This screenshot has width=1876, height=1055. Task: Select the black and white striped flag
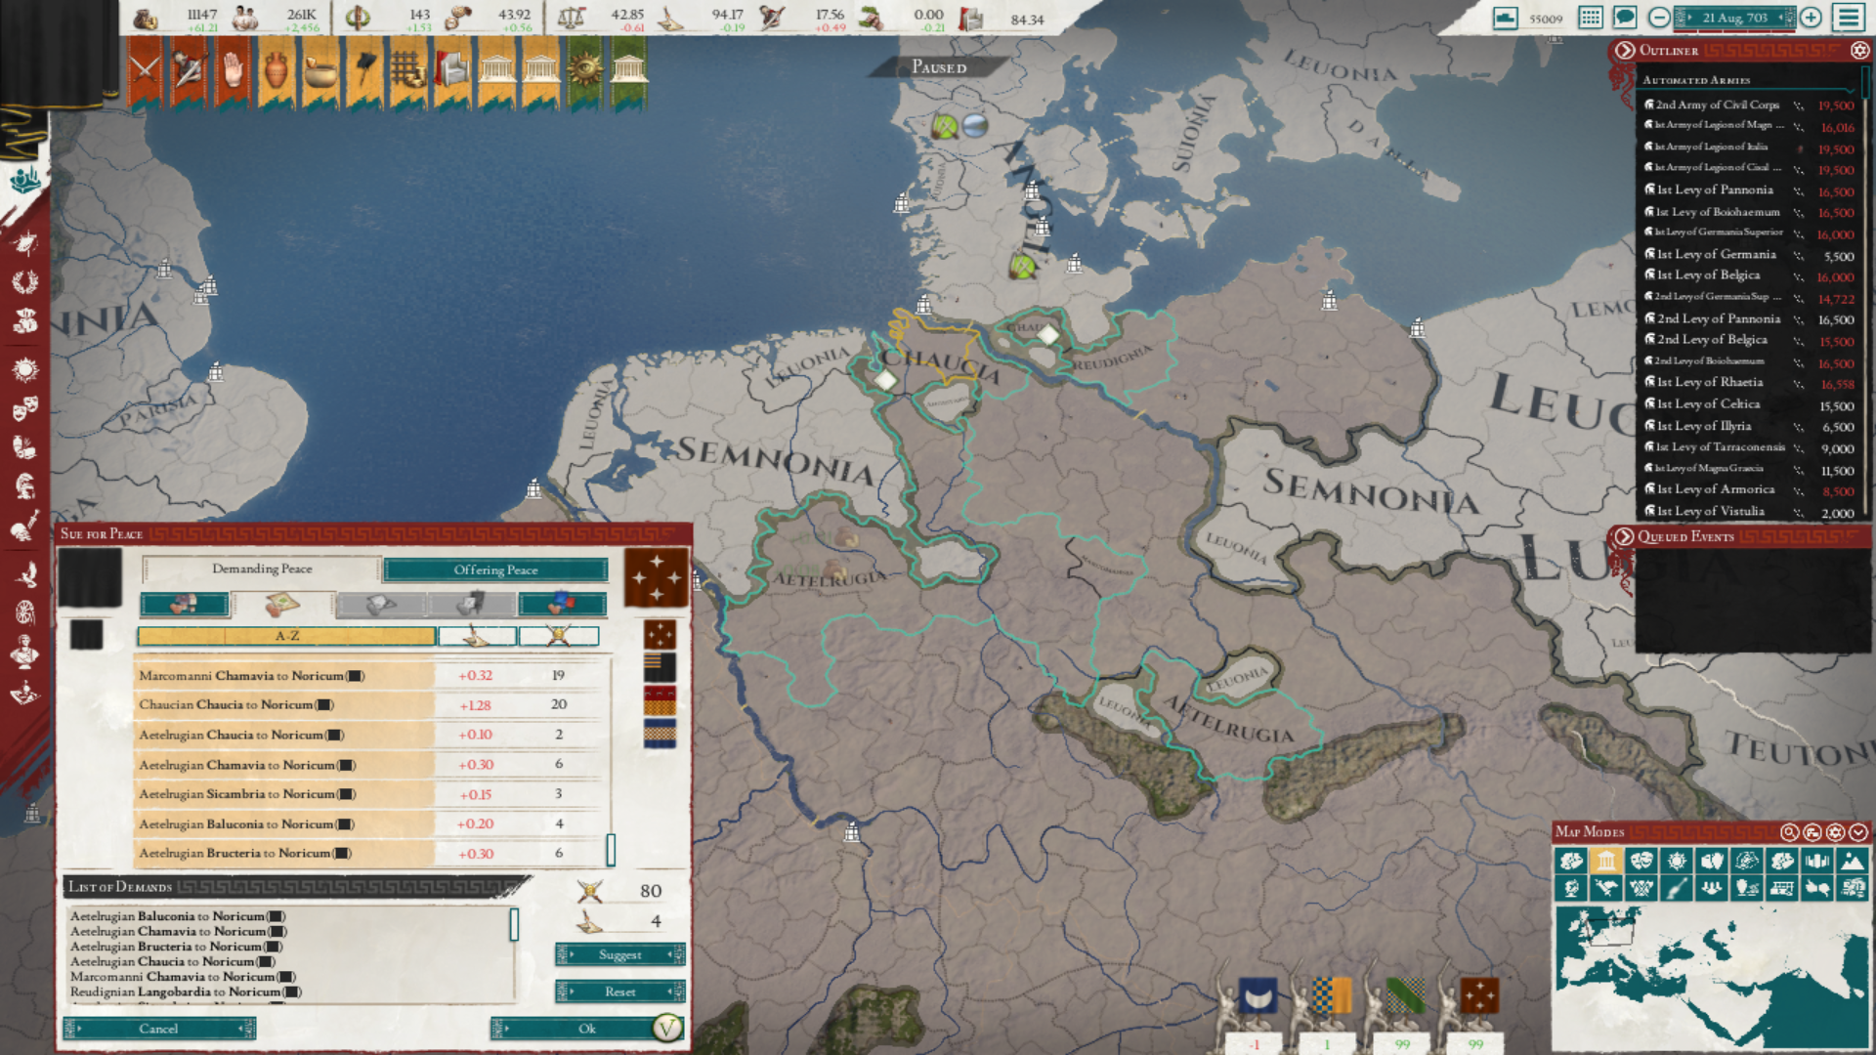[x=660, y=667]
